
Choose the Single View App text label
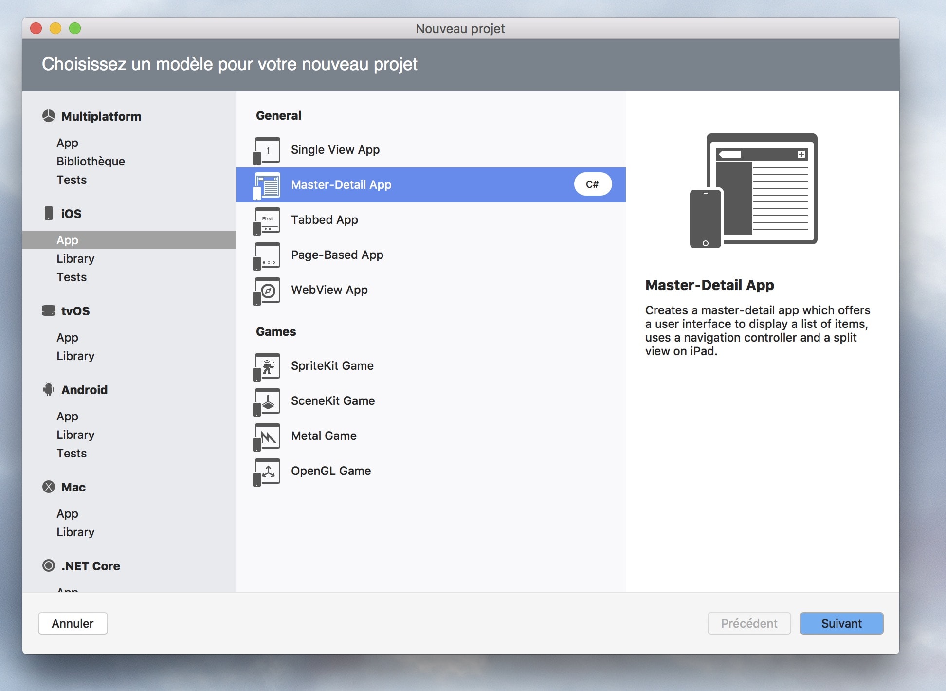point(335,150)
